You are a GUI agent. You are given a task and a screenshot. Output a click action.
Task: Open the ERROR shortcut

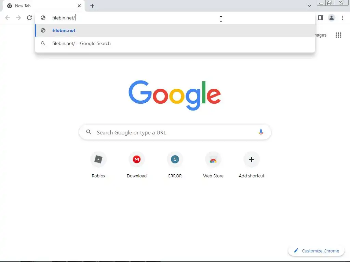click(175, 165)
